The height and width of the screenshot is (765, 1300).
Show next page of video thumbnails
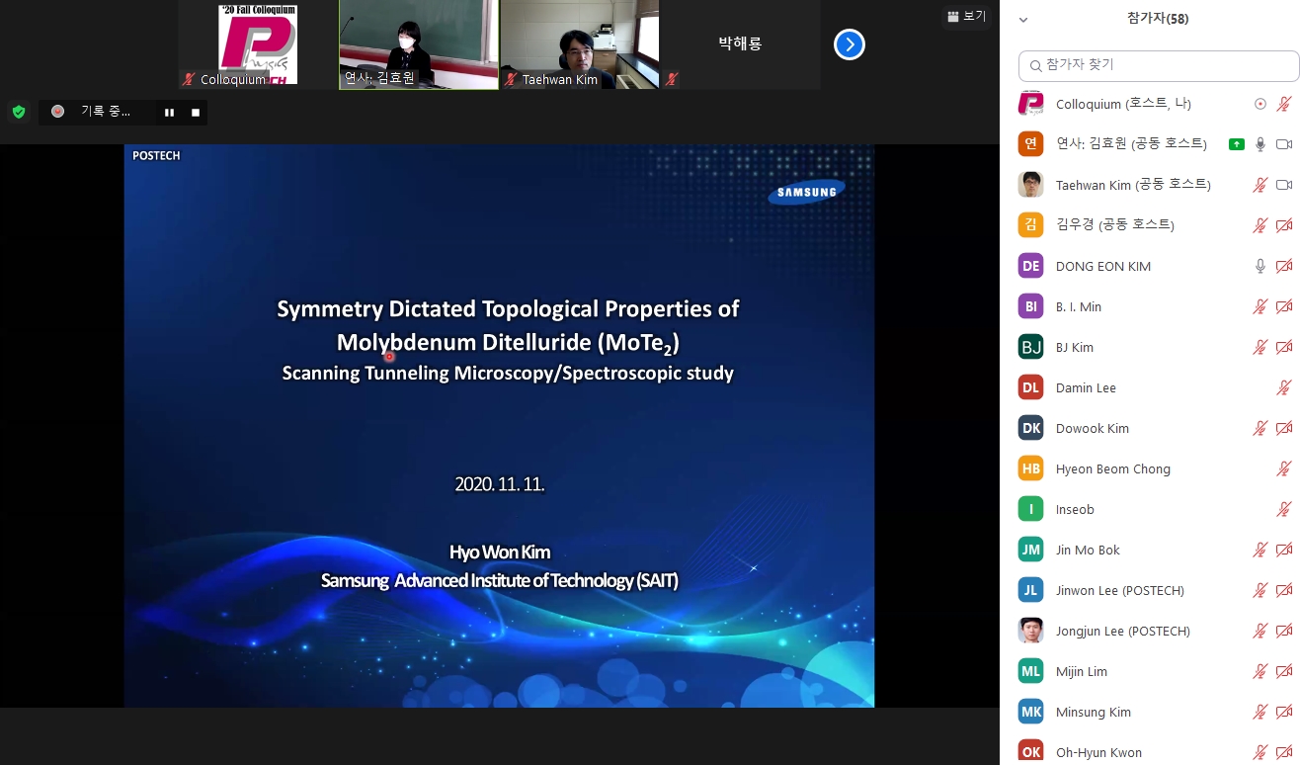[850, 44]
